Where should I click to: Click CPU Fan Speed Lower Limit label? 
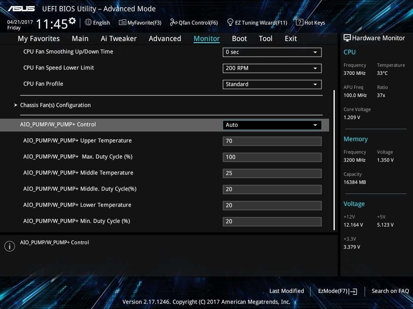click(x=58, y=68)
